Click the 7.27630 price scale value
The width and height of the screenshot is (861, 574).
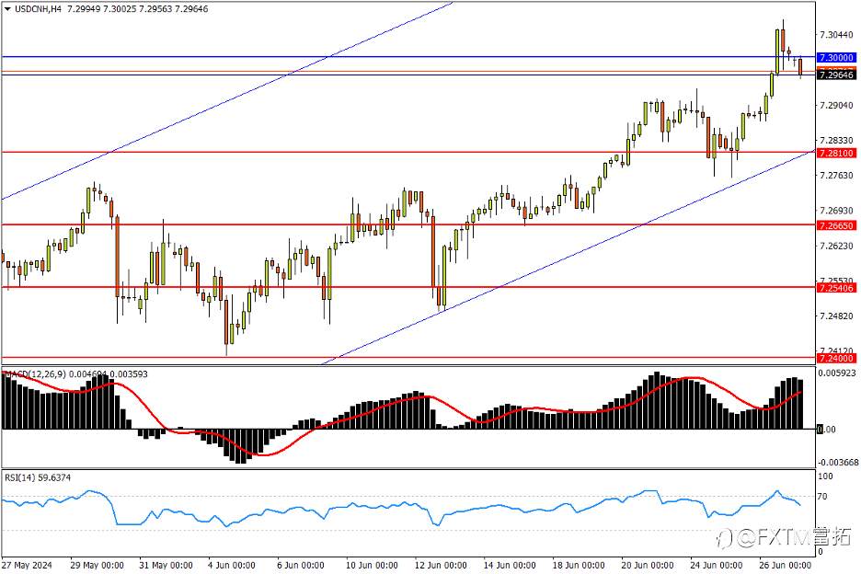pos(836,176)
